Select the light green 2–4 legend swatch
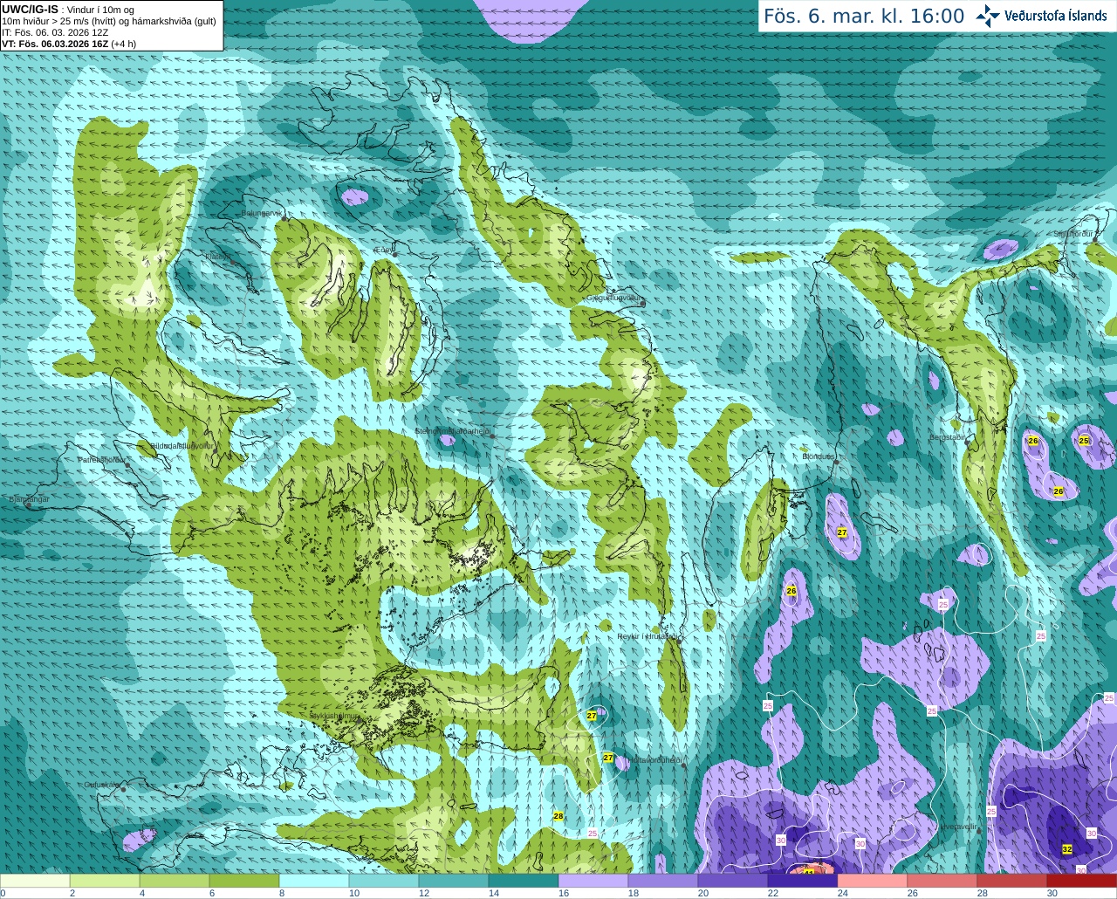Screen dimensions: 1117x899 pyautogui.click(x=105, y=882)
